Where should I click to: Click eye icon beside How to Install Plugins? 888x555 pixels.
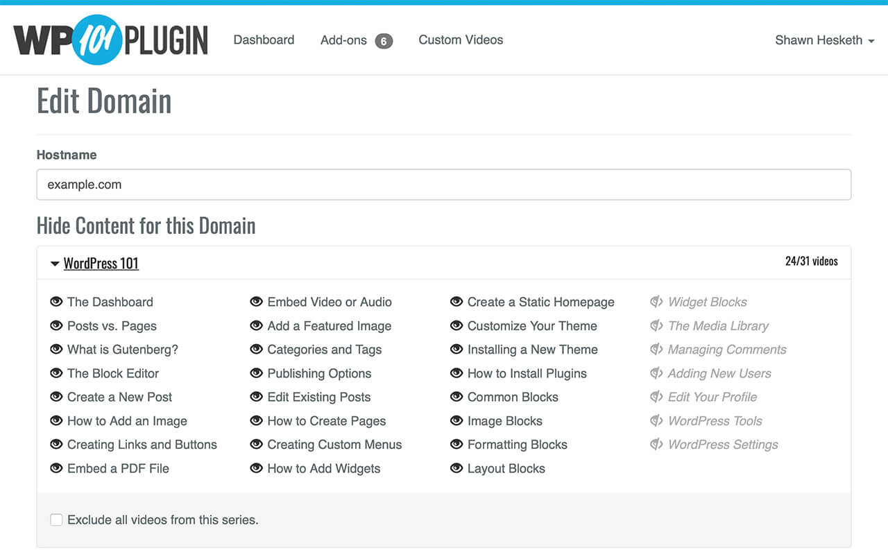tap(456, 373)
